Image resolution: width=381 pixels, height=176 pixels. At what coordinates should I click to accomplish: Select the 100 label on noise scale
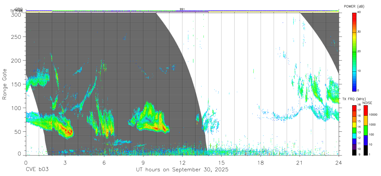[371, 134]
